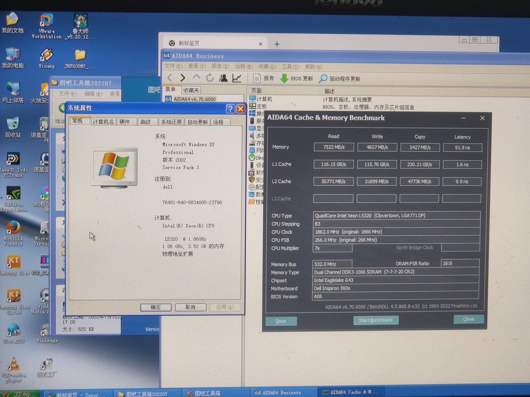Click the AIDA64 up-level arrow icon
Viewport: 530px width, 397px height.
(x=196, y=77)
